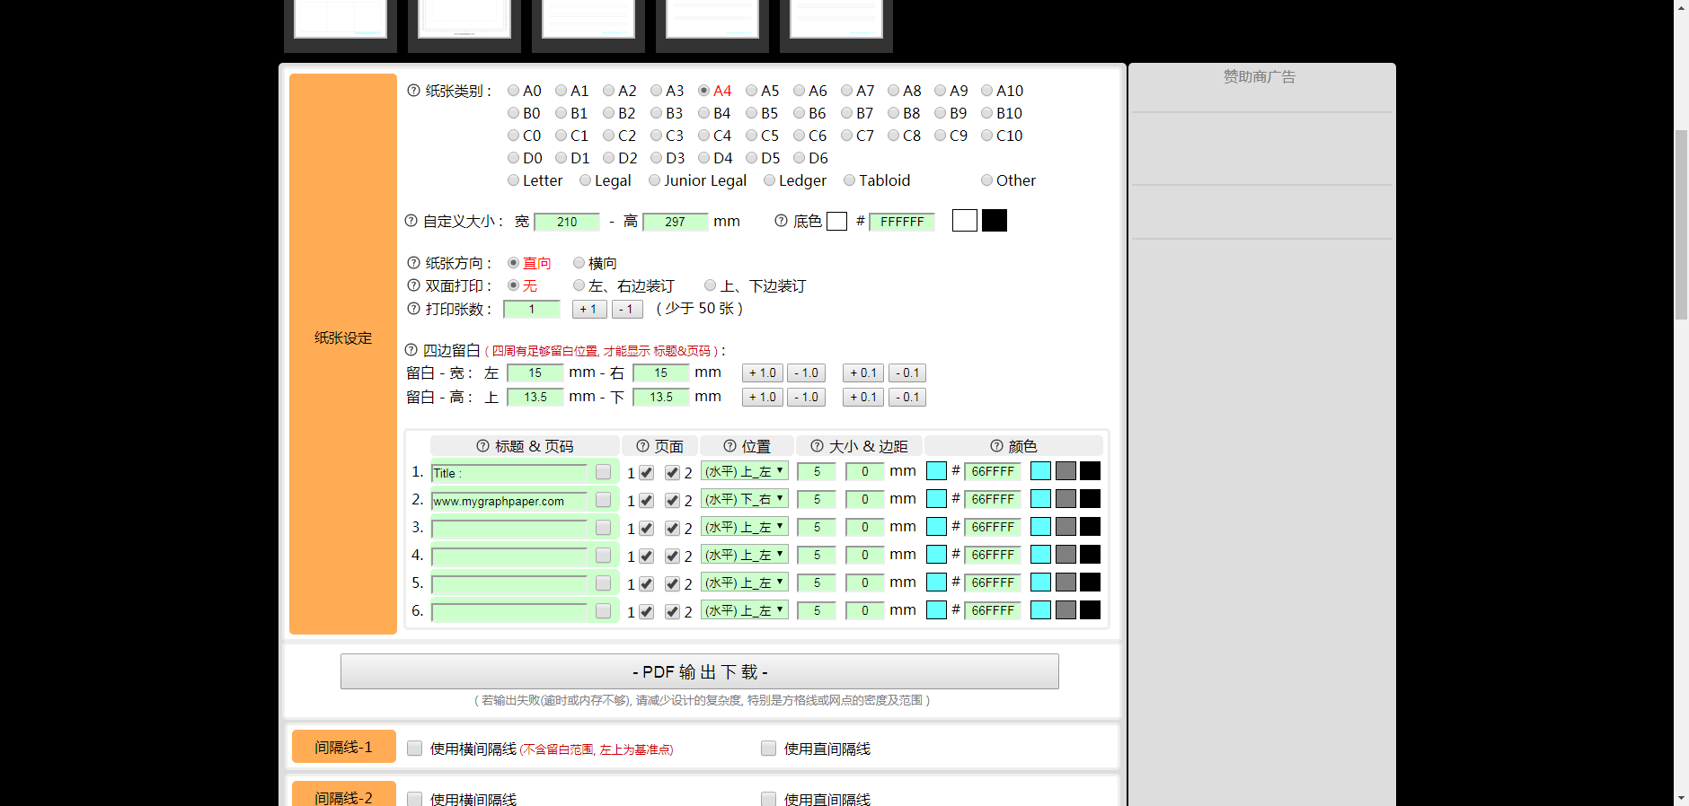Open help icon next to 纸张方向
This screenshot has height=806, width=1689.
click(x=413, y=263)
